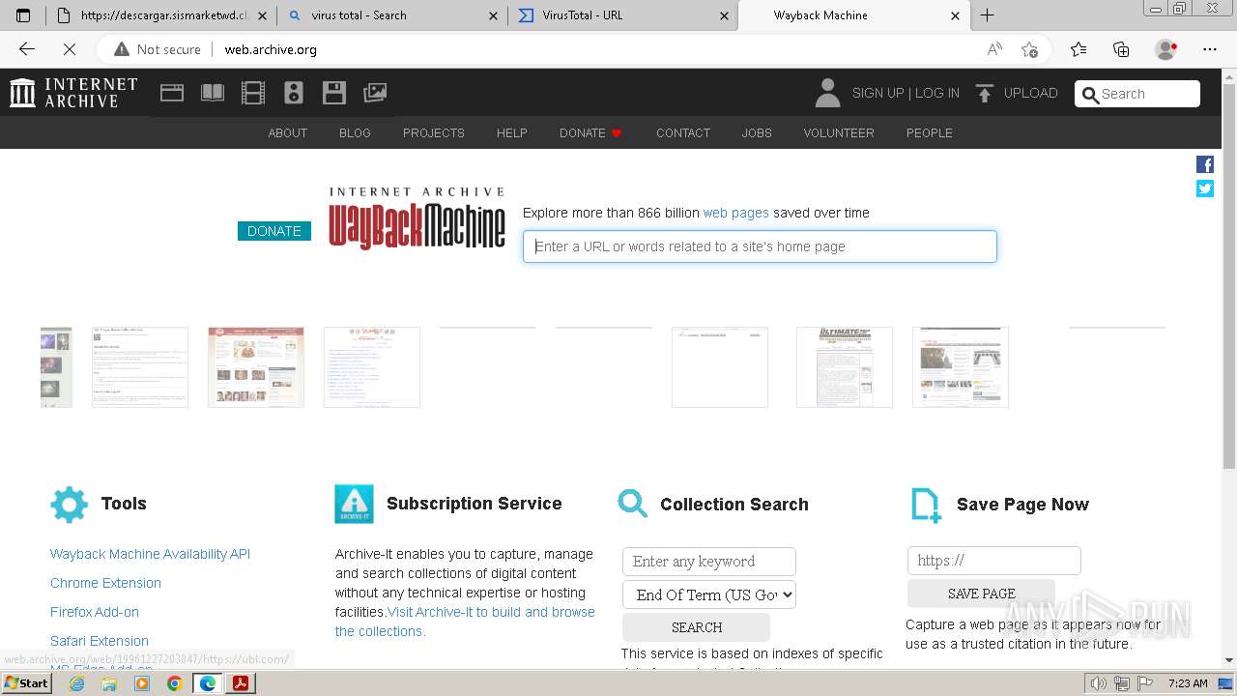The image size is (1237, 696).
Task: Open a new browser tab
Action: (987, 15)
